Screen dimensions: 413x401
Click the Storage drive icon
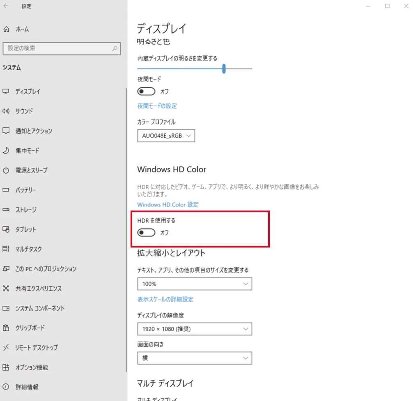click(6, 210)
